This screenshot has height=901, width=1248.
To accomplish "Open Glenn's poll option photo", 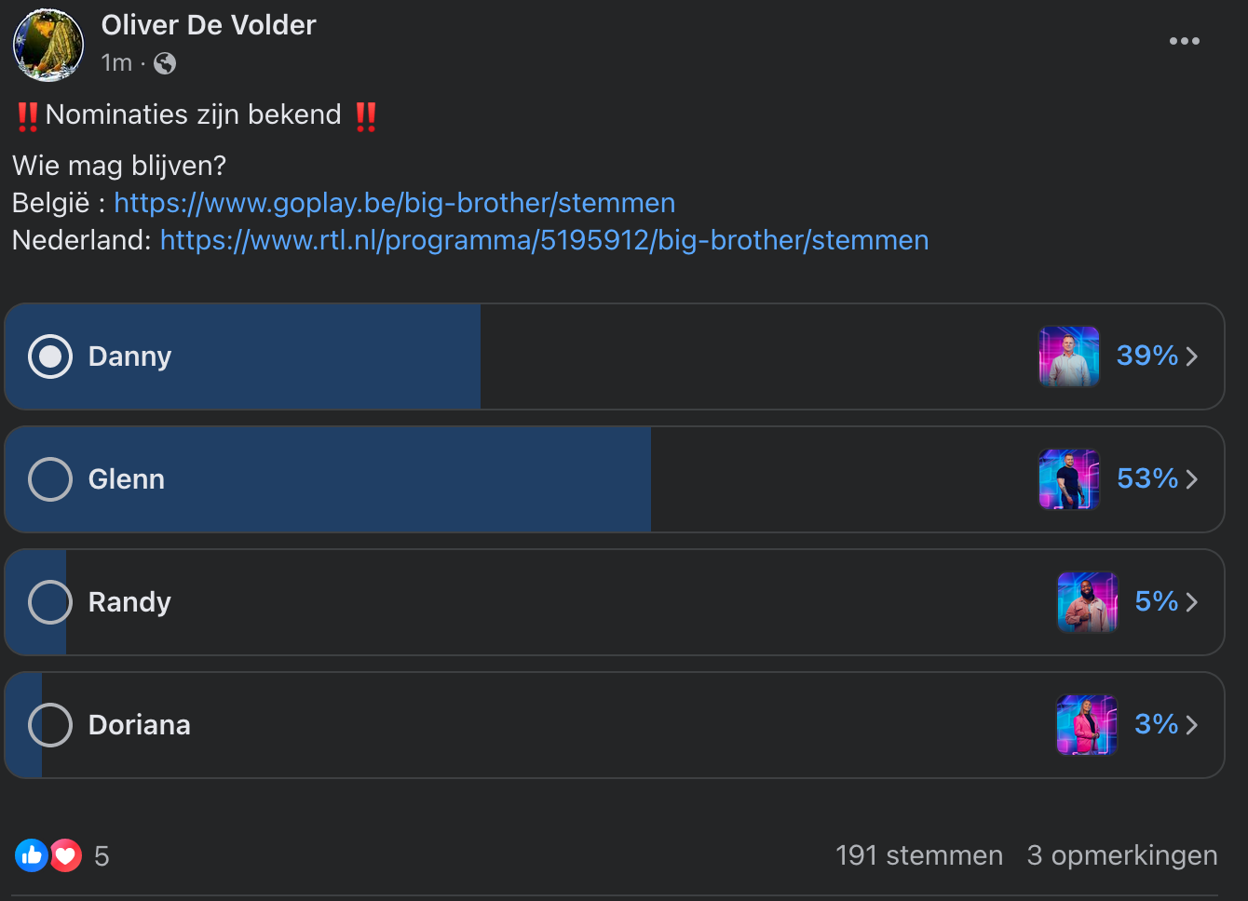I will tap(1069, 479).
